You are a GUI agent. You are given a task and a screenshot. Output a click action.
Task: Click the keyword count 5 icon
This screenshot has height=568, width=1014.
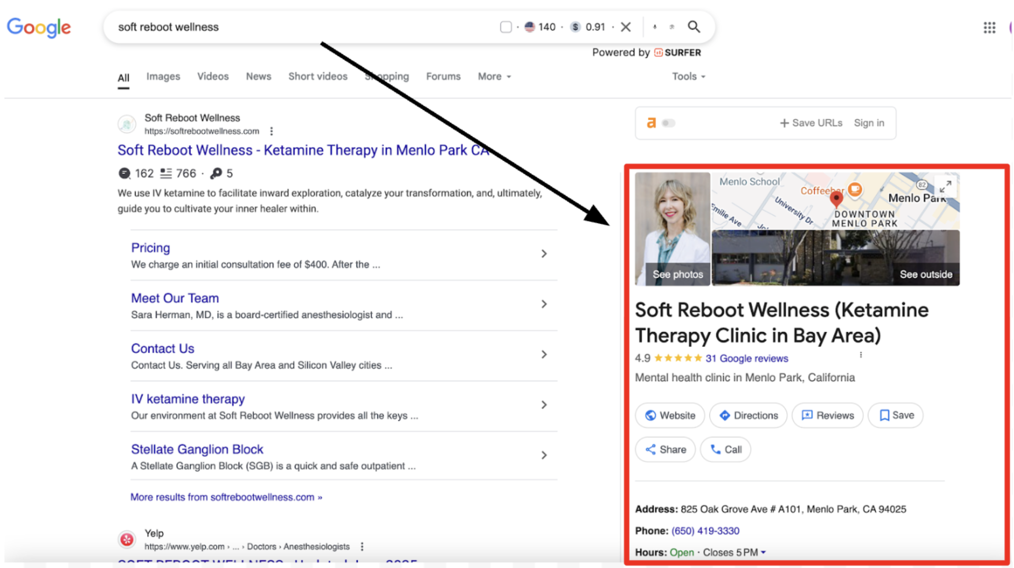coord(216,173)
